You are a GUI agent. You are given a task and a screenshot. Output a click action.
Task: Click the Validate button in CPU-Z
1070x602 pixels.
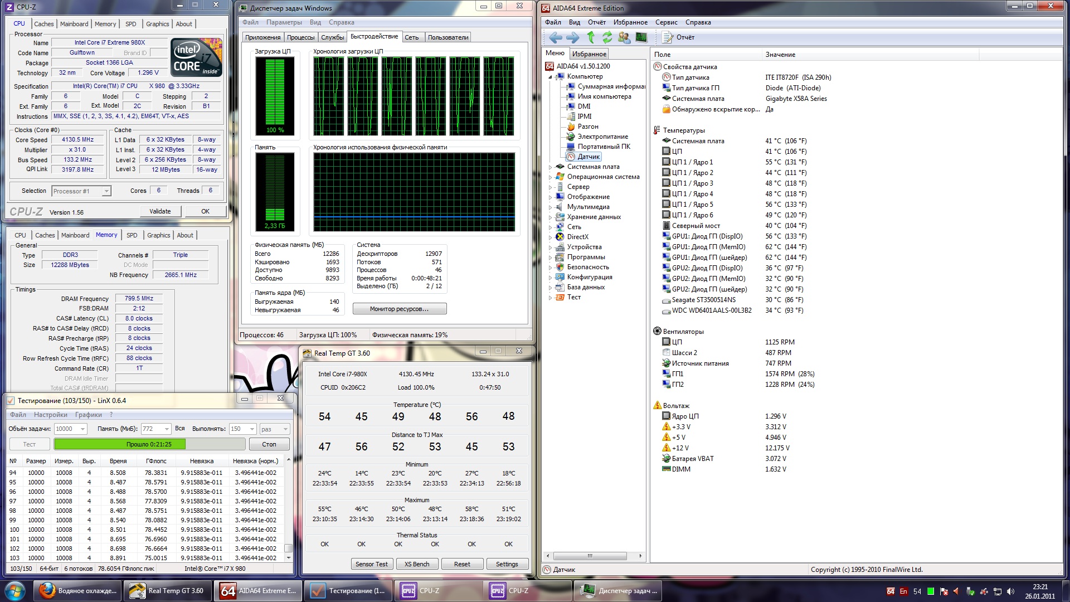coord(160,211)
